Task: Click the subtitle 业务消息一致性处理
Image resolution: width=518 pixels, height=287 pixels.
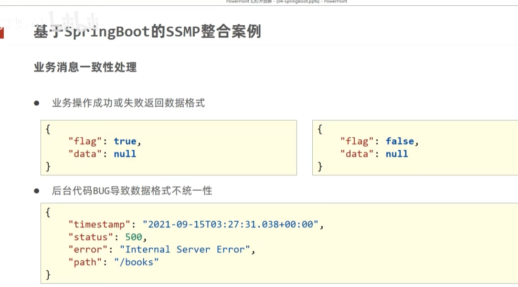Action: pos(85,67)
